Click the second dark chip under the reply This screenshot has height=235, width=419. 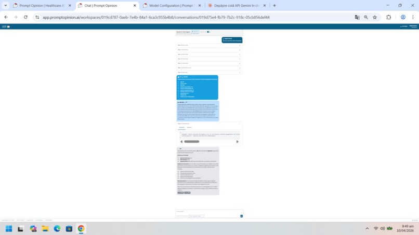coord(187,192)
